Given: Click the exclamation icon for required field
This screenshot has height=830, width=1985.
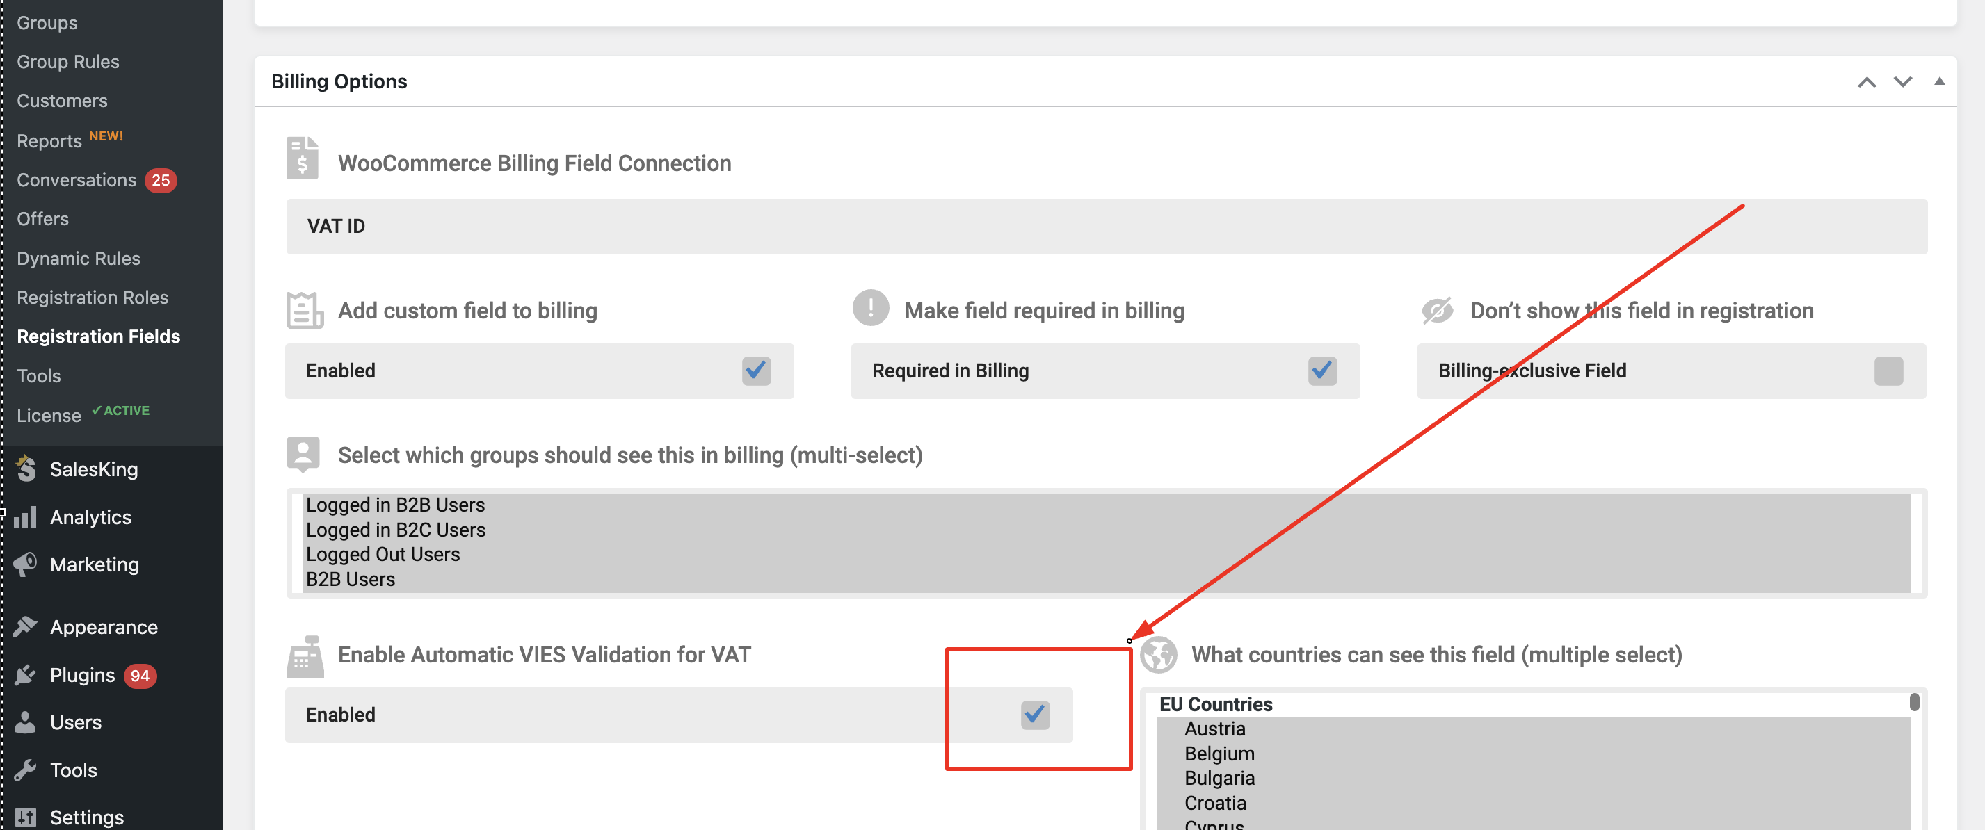Looking at the screenshot, I should [871, 308].
